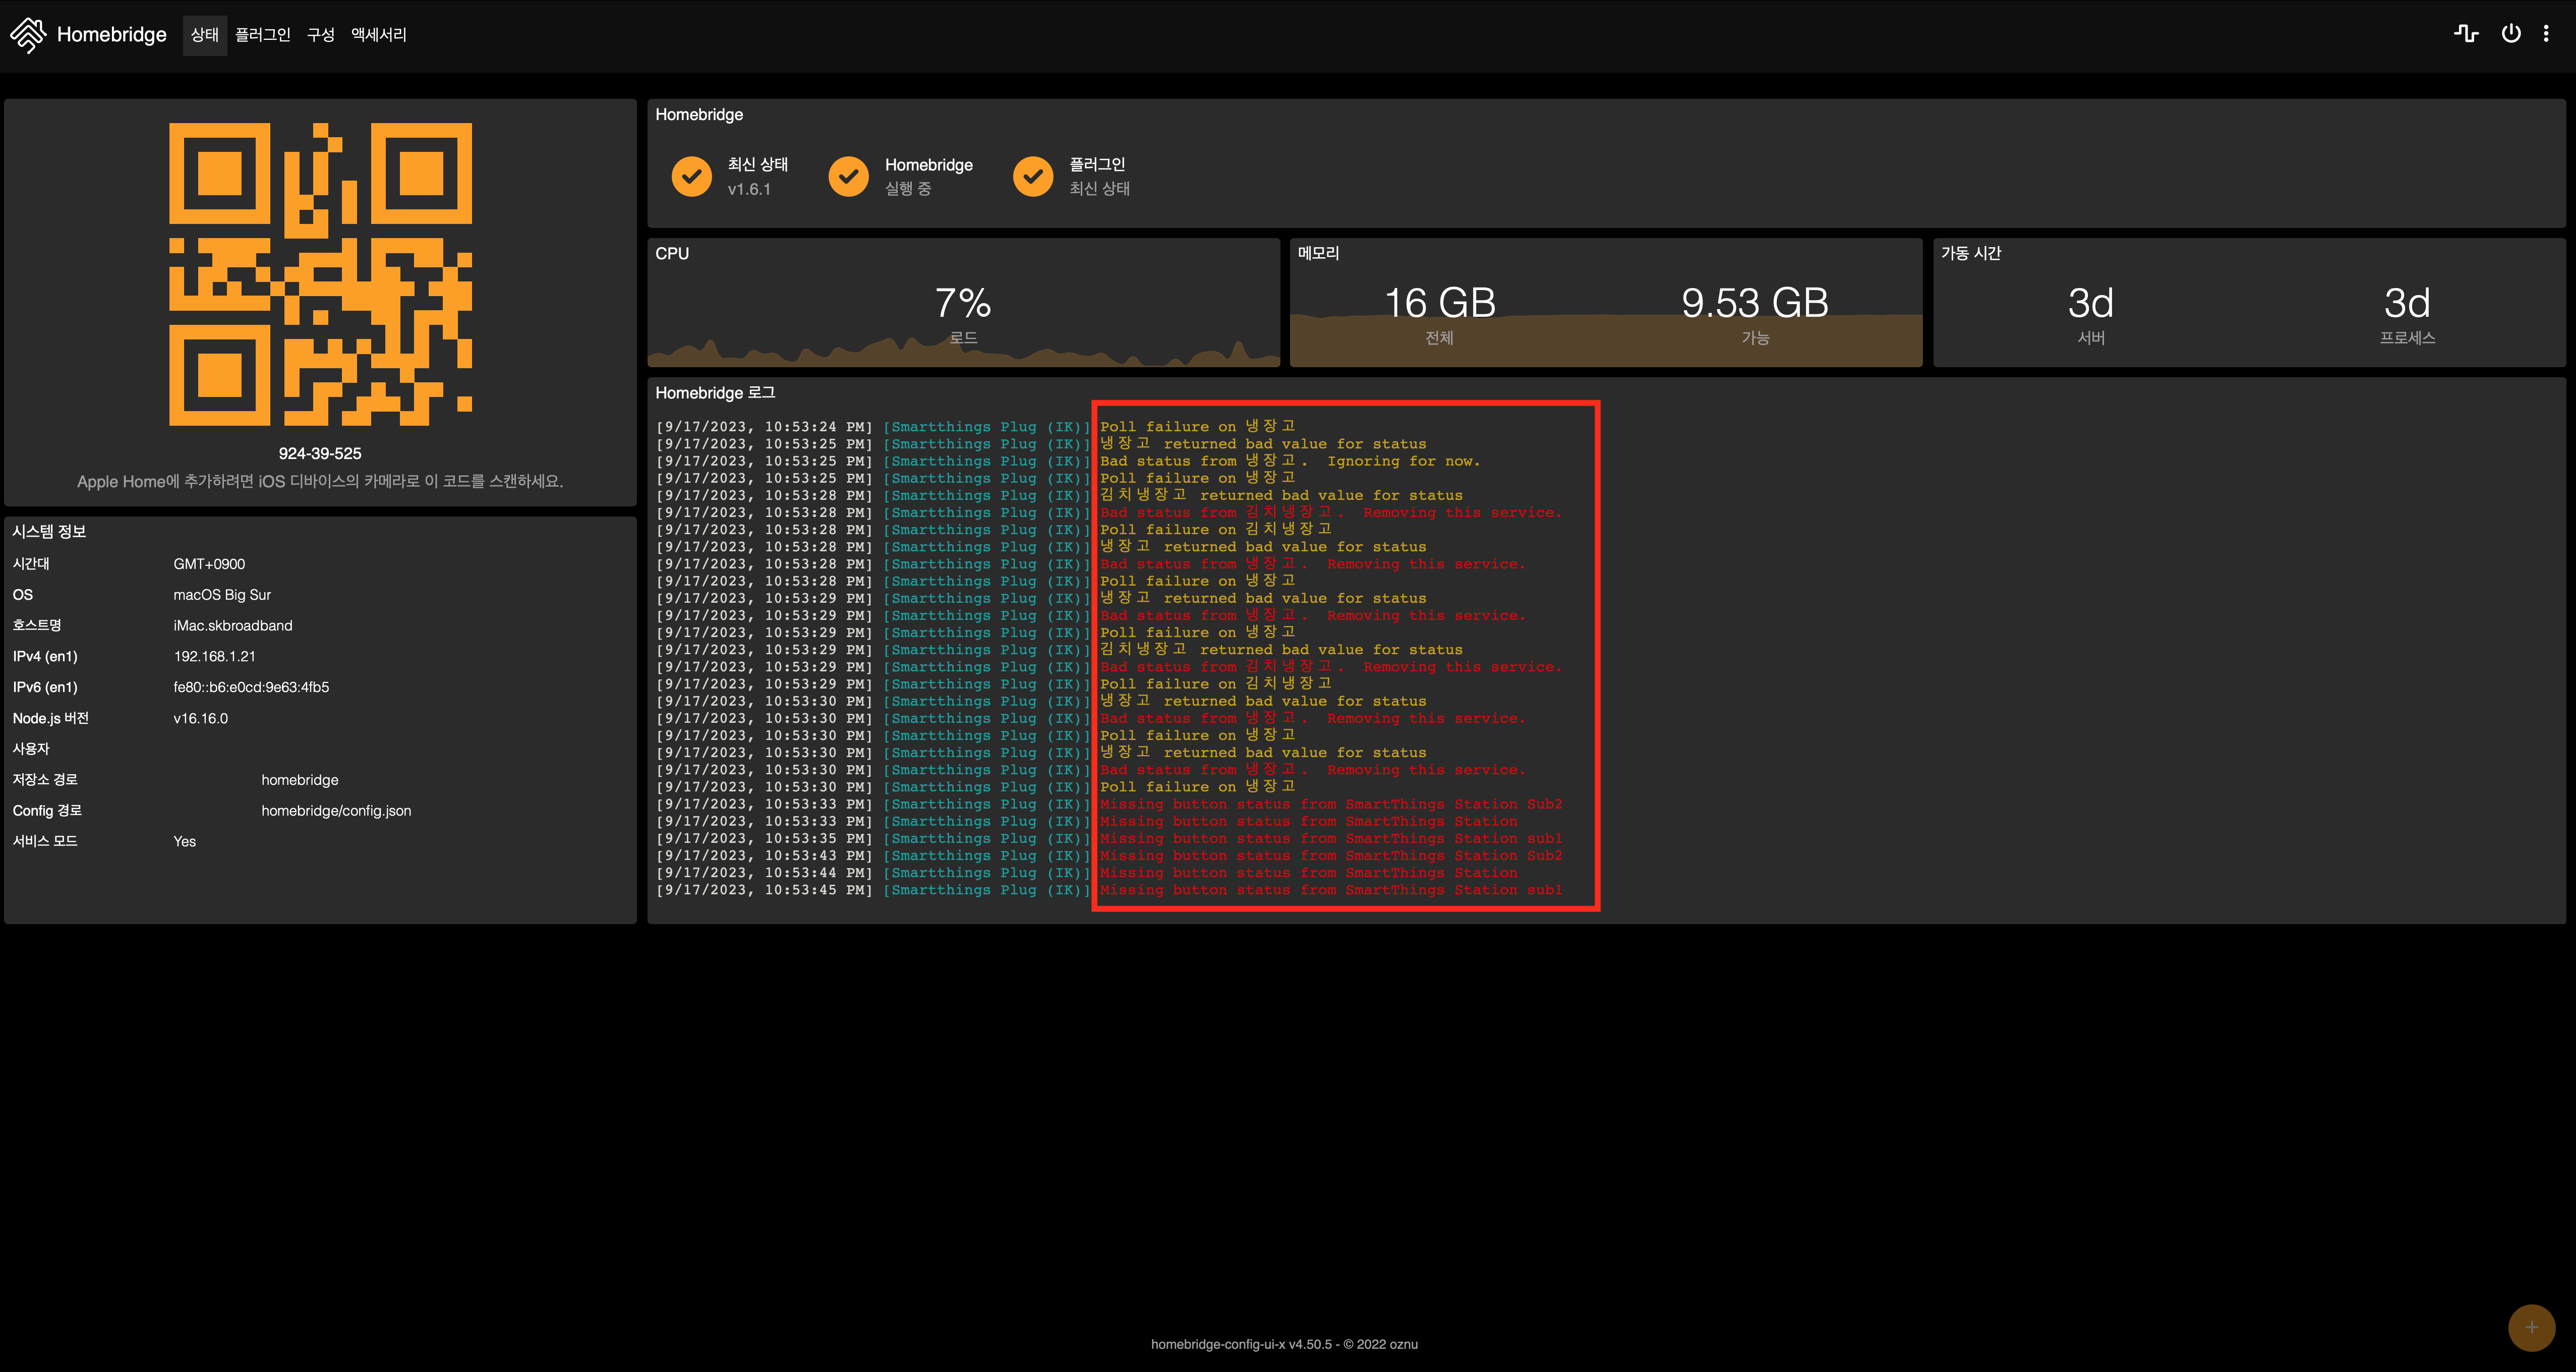Image resolution: width=2576 pixels, height=1372 pixels.
Task: Click the orange plus widget button
Action: [2531, 1327]
